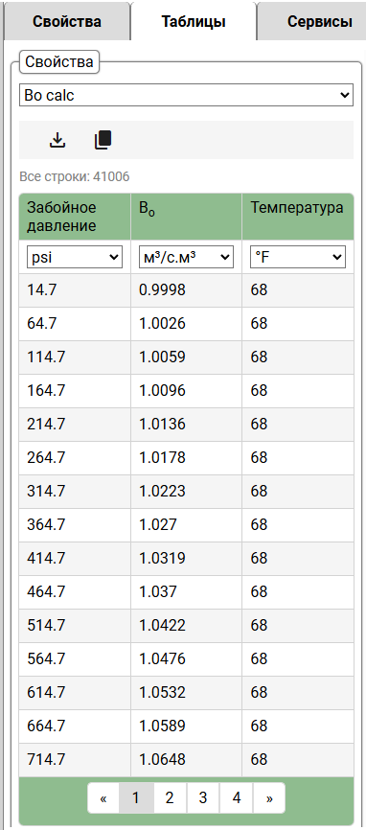
Task: Click pressure cell 64.7
Action: 75,323
